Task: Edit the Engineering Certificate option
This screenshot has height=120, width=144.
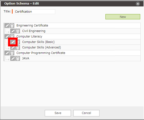Action: pyautogui.click(x=7, y=25)
